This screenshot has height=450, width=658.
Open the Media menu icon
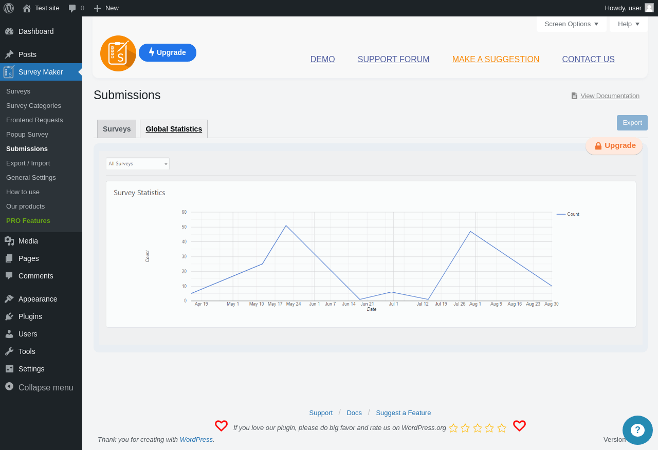pyautogui.click(x=9, y=241)
